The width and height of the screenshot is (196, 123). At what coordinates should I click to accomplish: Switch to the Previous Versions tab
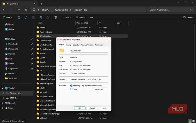click(87, 45)
